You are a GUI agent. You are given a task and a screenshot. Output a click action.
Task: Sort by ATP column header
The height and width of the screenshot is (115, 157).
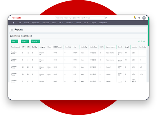23,47
